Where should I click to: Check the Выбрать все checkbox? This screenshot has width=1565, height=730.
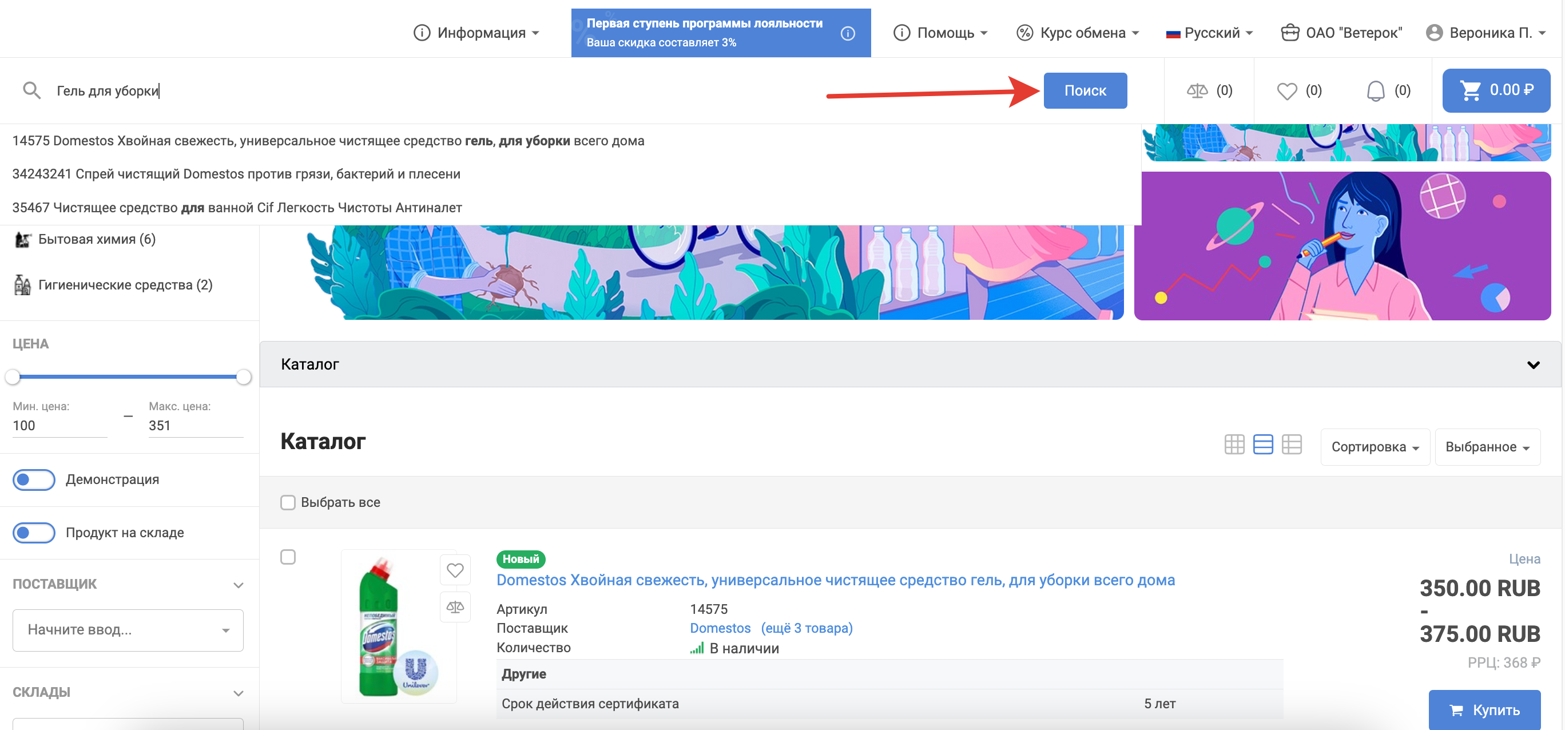pyautogui.click(x=288, y=502)
